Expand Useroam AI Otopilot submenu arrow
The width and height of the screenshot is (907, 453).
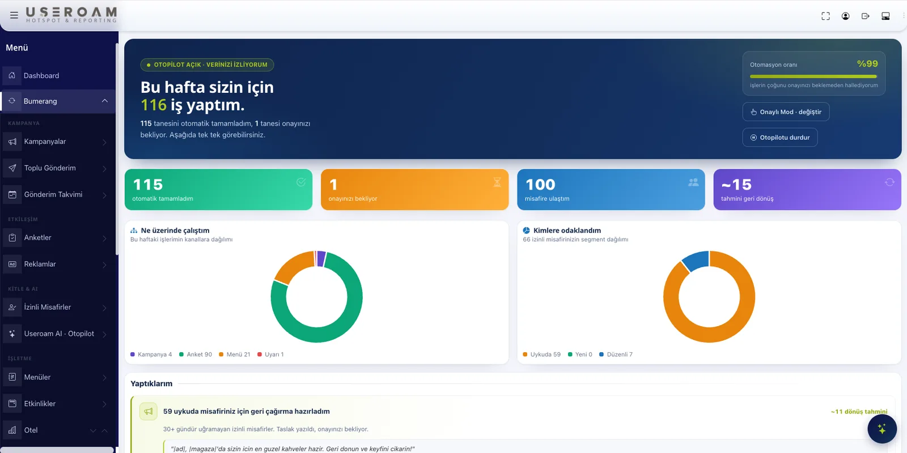tap(104, 334)
